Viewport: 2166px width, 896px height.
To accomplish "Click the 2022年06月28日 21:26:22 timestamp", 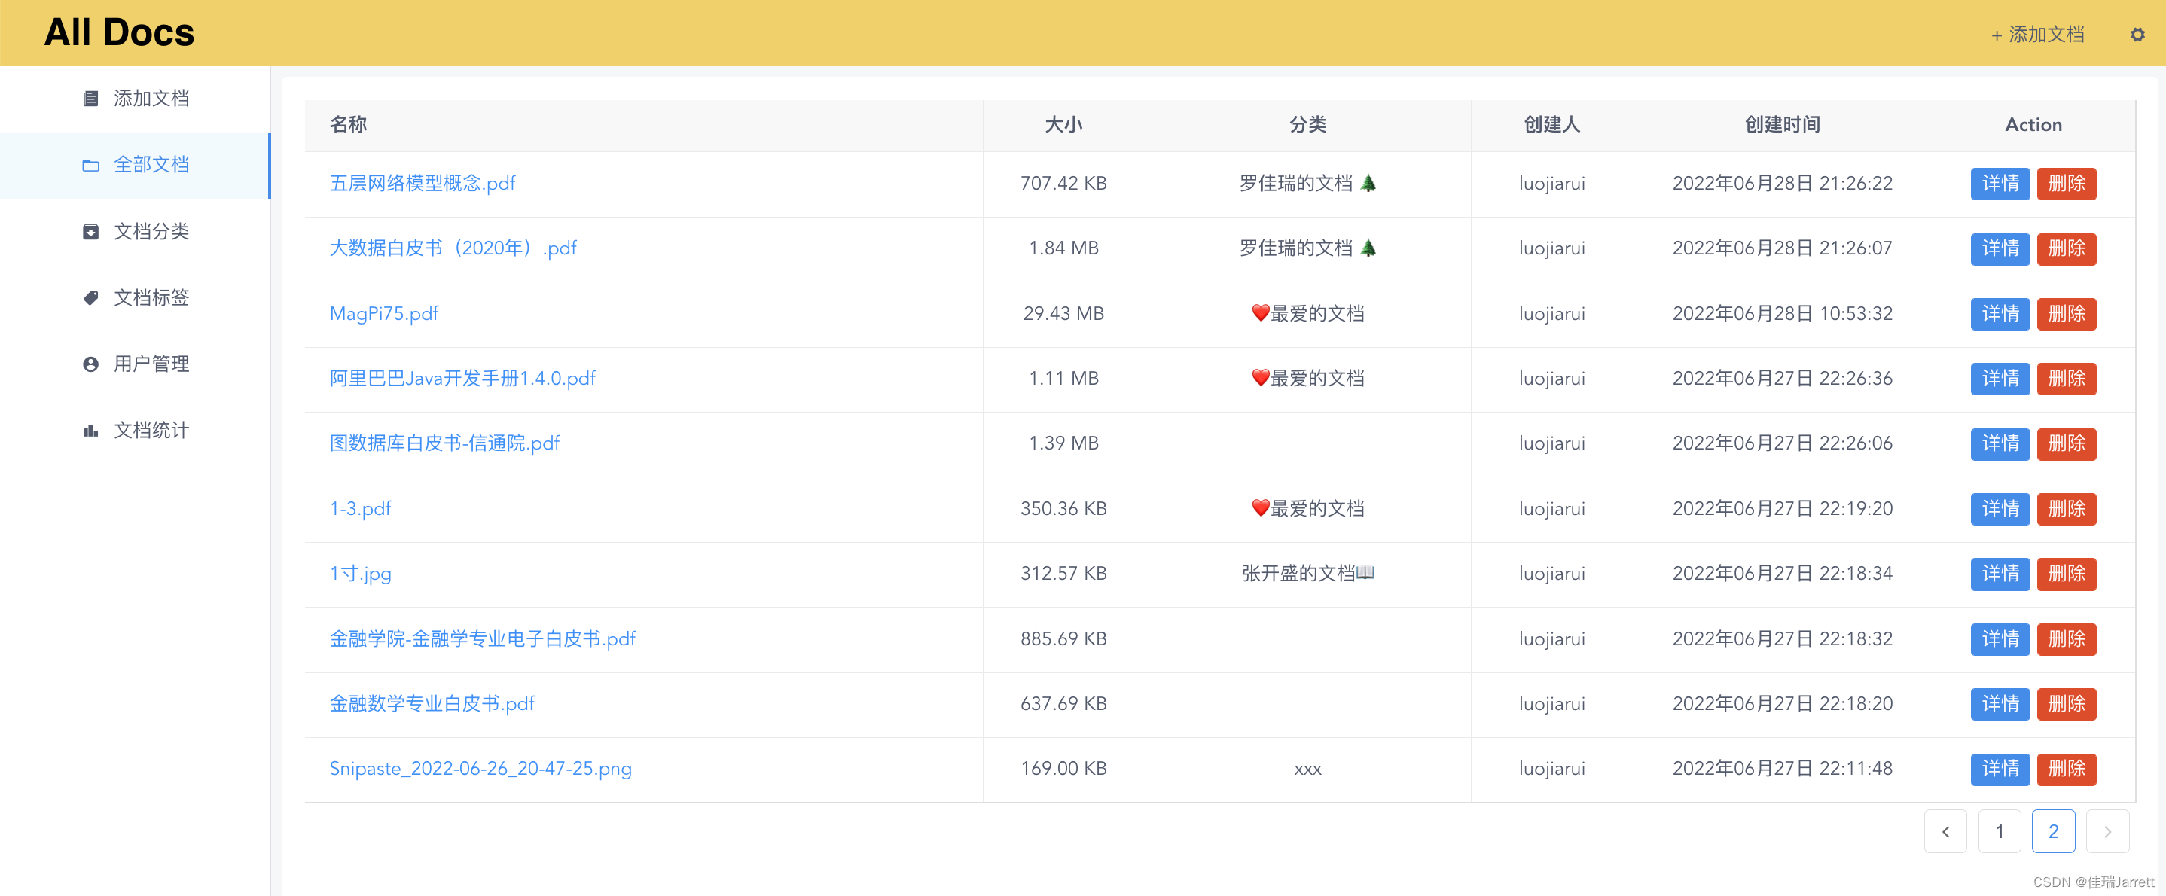I will [x=1782, y=183].
